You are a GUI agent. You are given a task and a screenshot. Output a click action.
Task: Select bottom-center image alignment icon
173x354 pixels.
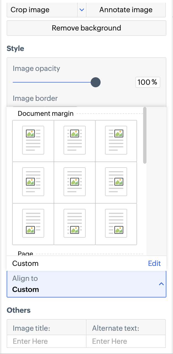coord(75,224)
